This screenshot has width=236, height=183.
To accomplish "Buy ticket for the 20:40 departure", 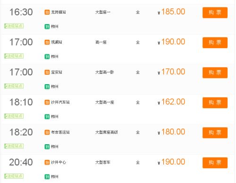I will click(215, 163).
